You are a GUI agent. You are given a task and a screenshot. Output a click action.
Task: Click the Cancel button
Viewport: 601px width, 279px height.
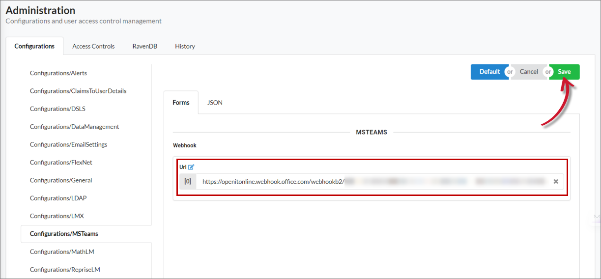tap(529, 72)
